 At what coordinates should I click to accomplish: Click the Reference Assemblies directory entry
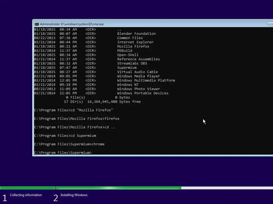138,59
